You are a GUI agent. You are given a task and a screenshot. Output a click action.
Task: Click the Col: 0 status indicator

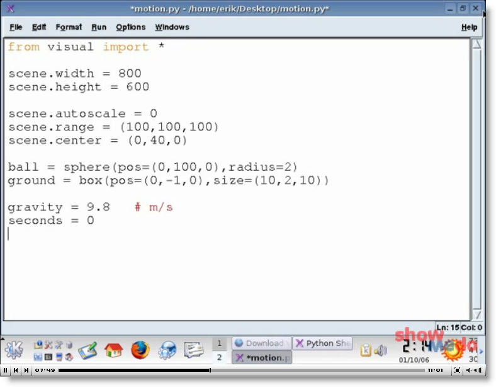471,328
